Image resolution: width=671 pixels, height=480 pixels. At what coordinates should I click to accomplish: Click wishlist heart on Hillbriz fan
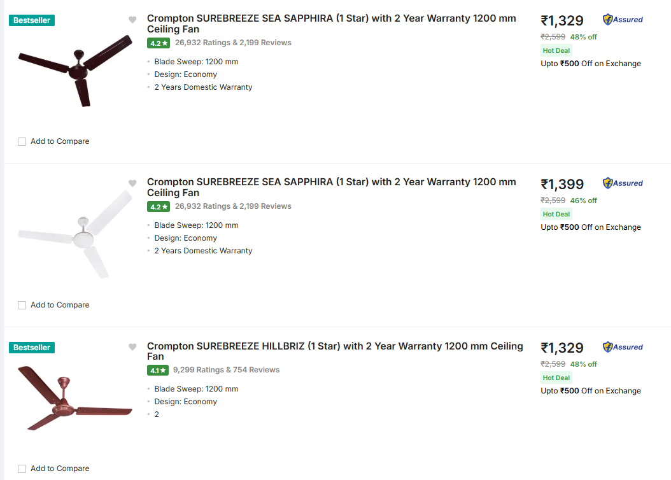pyautogui.click(x=132, y=347)
